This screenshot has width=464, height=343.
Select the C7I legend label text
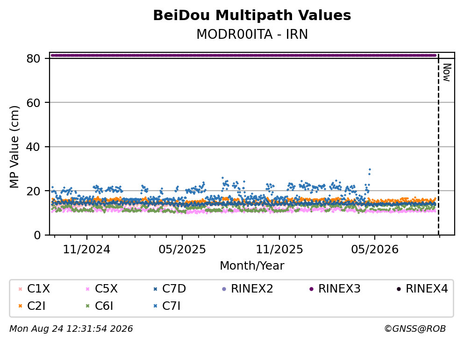[171, 306]
